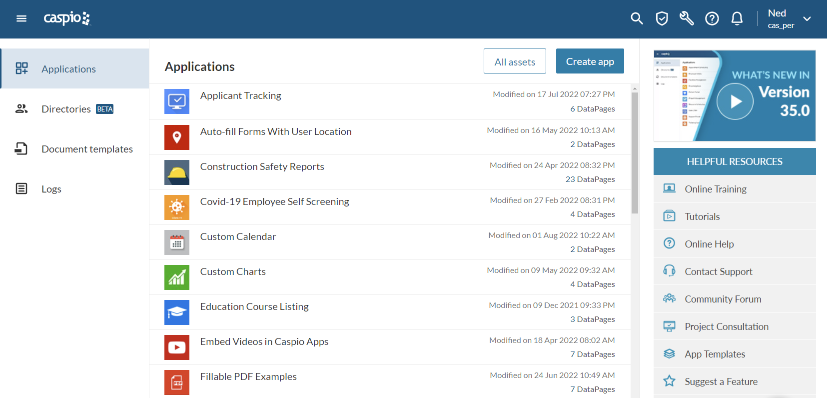
Task: Open the Community Forum link
Action: click(x=723, y=299)
